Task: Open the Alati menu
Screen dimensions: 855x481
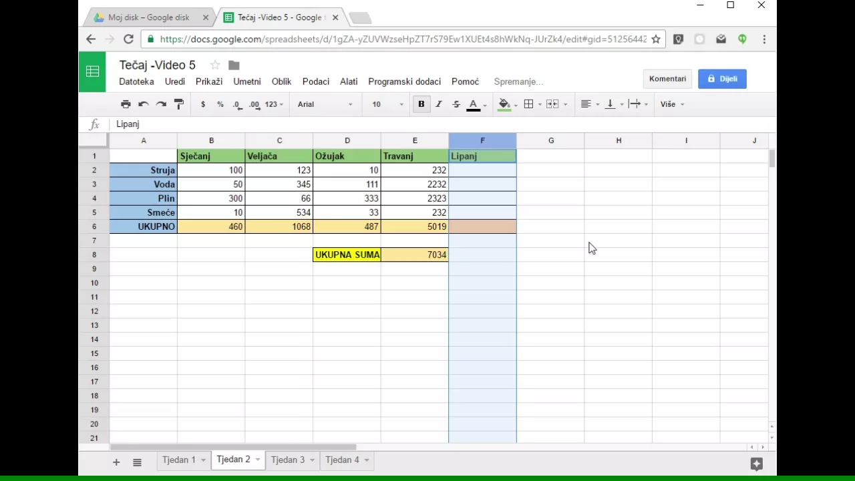Action: pyautogui.click(x=349, y=82)
